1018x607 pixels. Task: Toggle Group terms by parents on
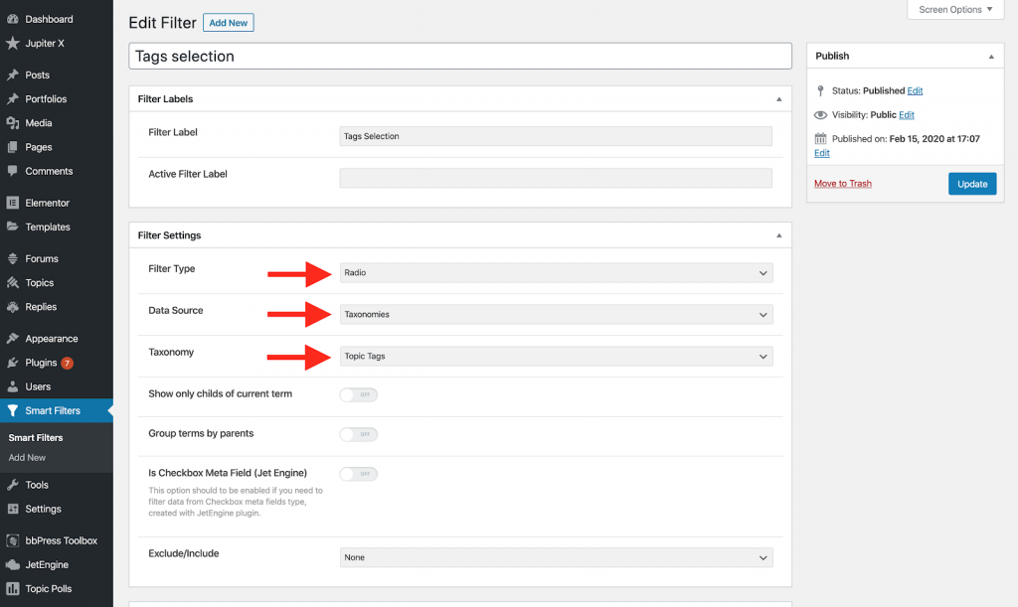click(x=358, y=434)
